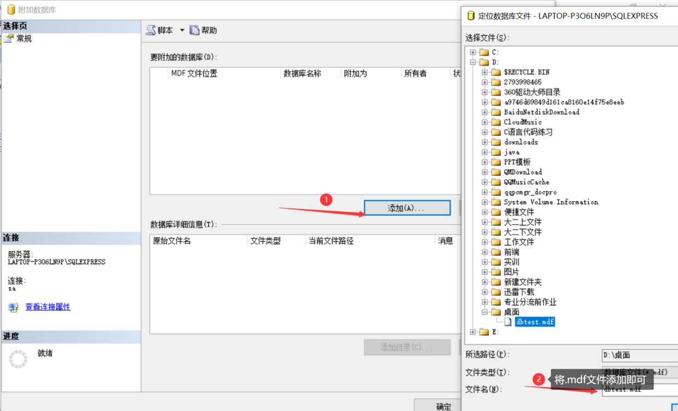This screenshot has height=411, width=678.
Task: Click the 添加(A)... button
Action: coord(407,207)
